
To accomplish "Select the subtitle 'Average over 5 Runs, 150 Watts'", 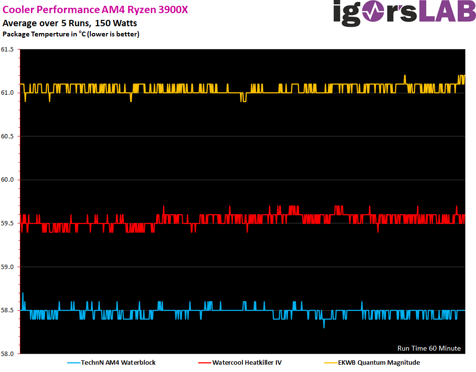I will (69, 23).
